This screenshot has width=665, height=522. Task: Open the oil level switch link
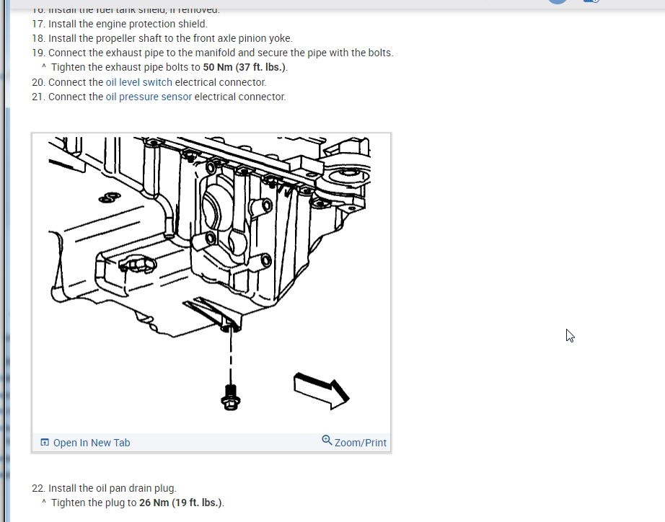click(x=138, y=82)
